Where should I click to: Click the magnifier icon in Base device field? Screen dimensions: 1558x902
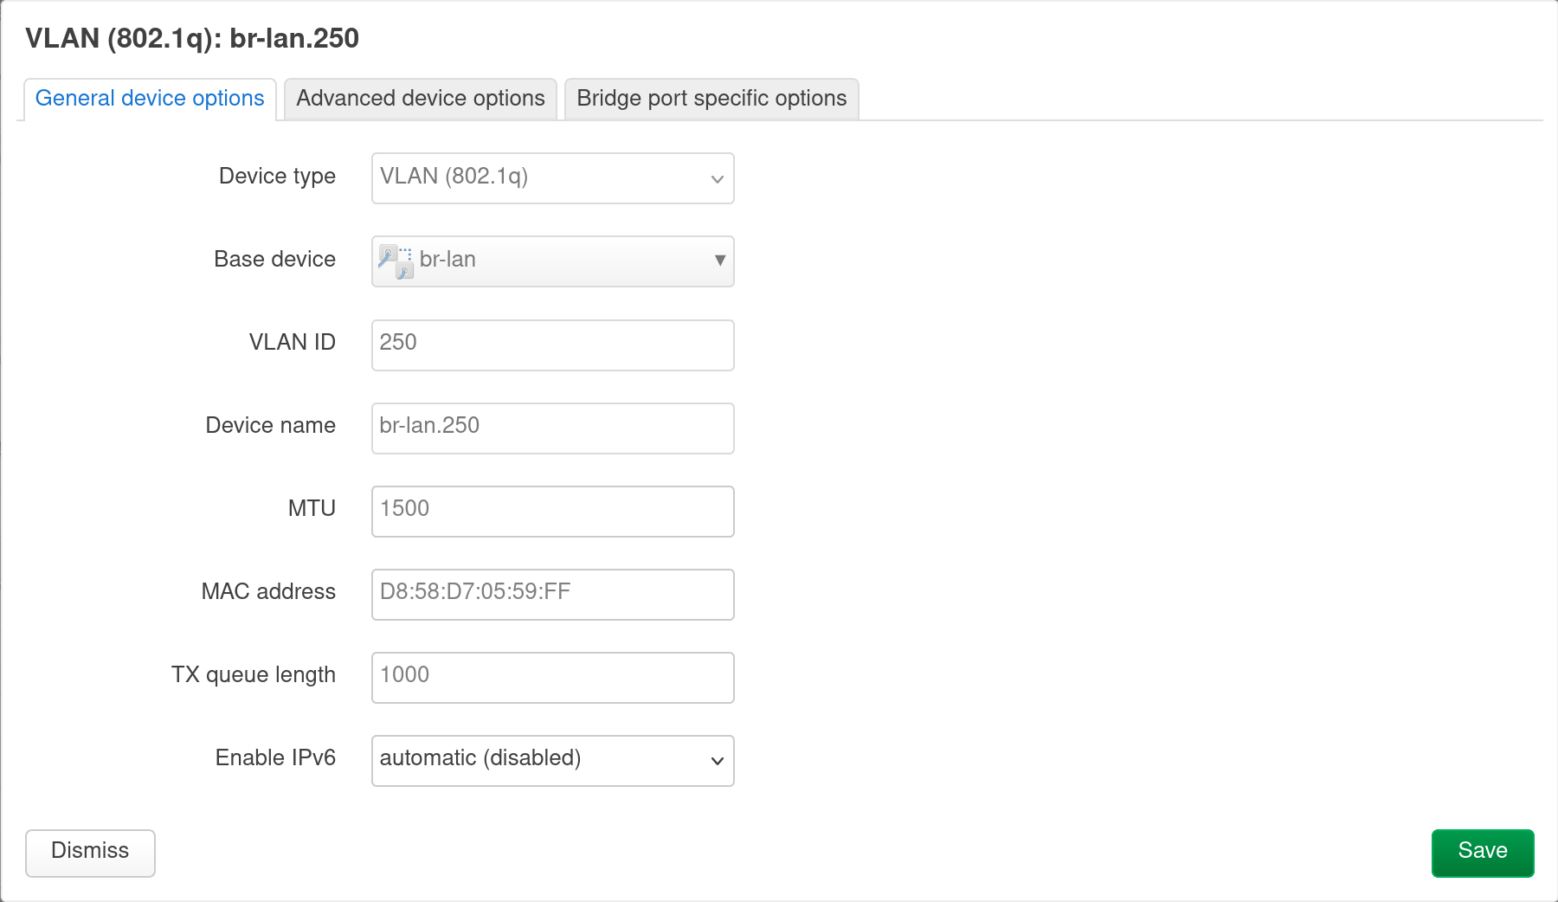click(391, 256)
